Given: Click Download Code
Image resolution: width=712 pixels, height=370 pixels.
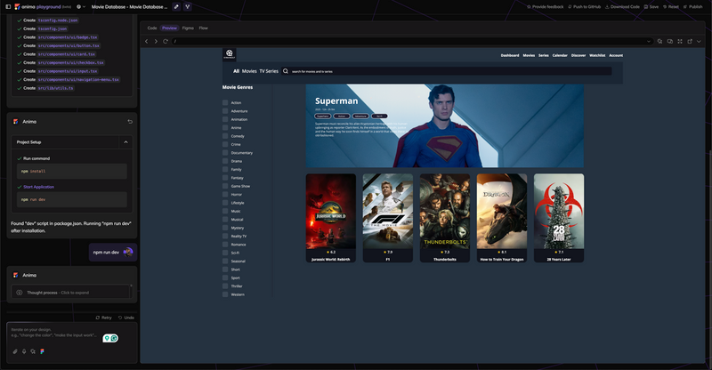Looking at the screenshot, I should tap(622, 7).
